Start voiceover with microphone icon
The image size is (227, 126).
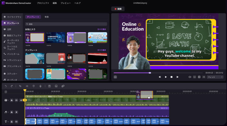40,86
